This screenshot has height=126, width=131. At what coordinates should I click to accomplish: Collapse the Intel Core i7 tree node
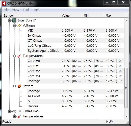pos(10,20)
